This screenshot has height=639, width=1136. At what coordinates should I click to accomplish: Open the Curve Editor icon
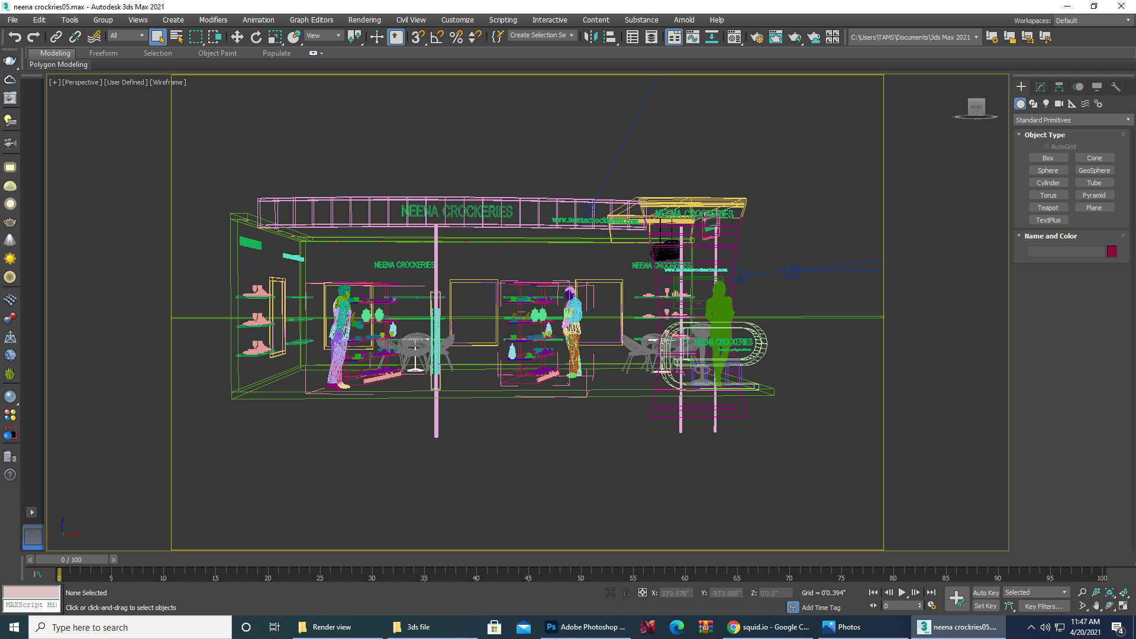693,37
